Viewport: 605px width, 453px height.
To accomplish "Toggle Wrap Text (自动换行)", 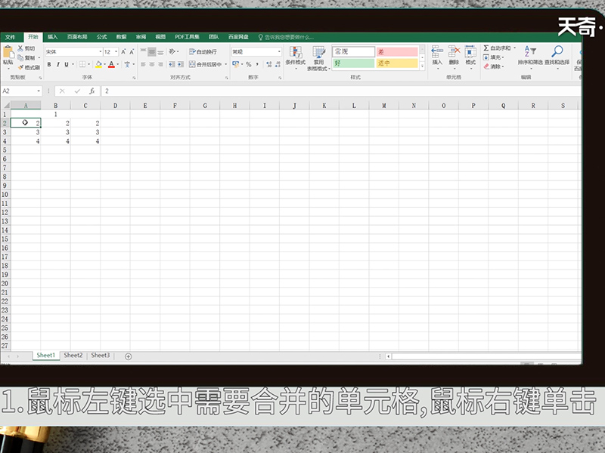I will [x=203, y=51].
